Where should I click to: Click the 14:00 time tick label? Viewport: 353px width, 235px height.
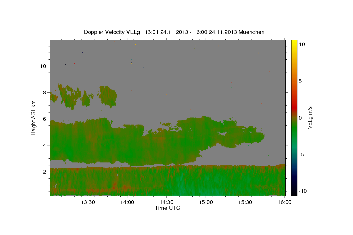click(127, 202)
